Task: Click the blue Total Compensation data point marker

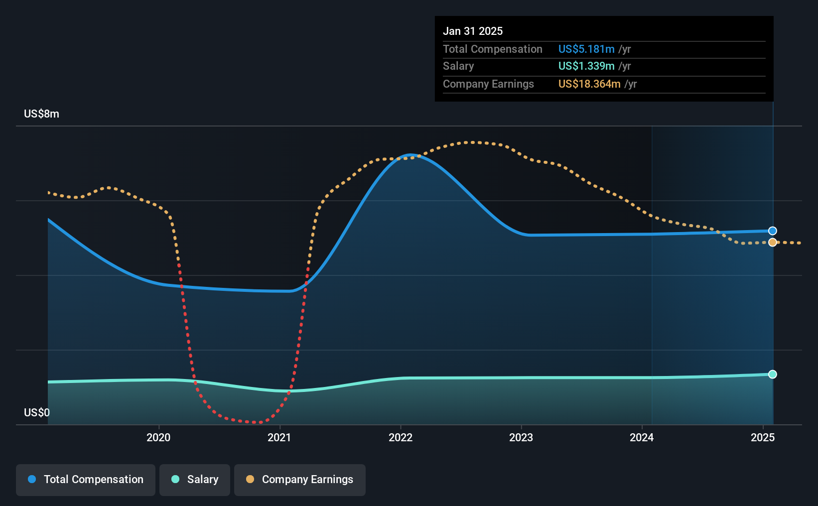Action: click(x=772, y=231)
